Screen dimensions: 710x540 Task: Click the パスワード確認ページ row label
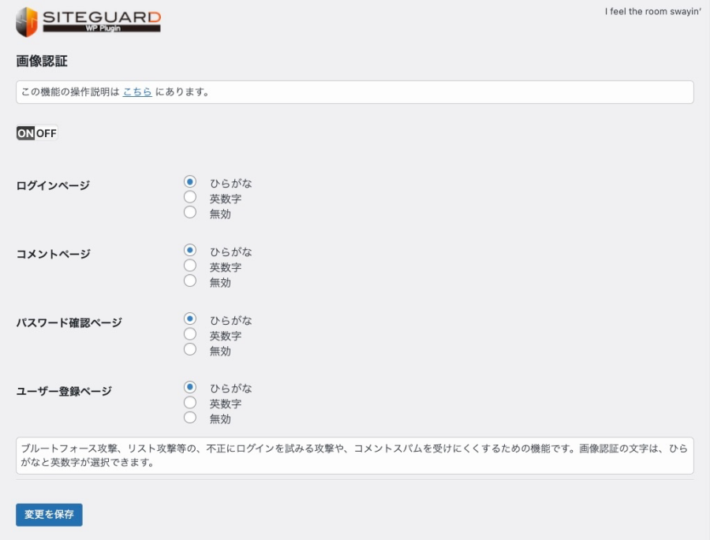[69, 322]
